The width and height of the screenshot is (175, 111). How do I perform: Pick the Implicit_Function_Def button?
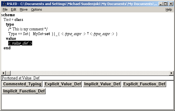pos(24,91)
